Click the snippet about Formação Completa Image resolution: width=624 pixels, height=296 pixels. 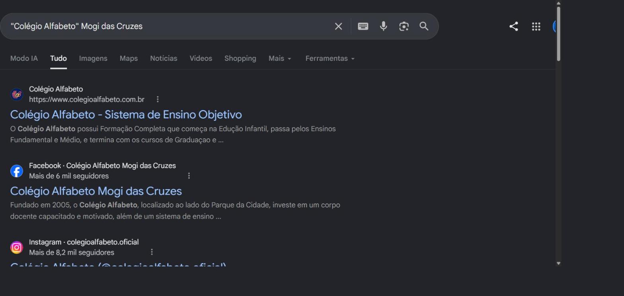(173, 134)
